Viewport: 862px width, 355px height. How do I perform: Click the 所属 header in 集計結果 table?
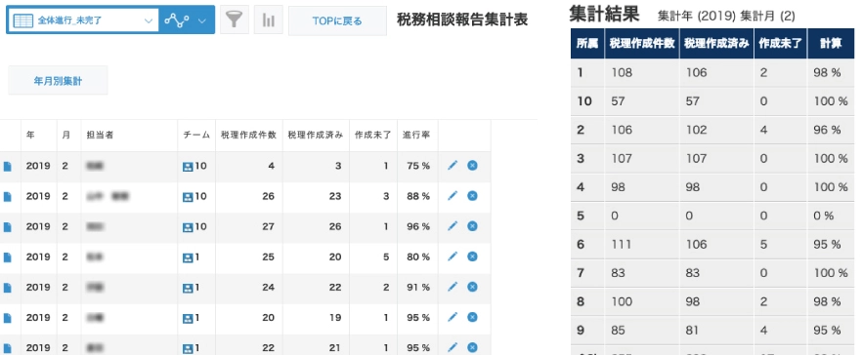(x=587, y=43)
